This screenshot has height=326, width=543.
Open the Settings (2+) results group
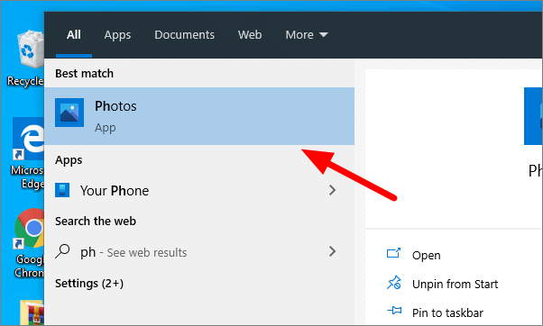pyautogui.click(x=89, y=284)
